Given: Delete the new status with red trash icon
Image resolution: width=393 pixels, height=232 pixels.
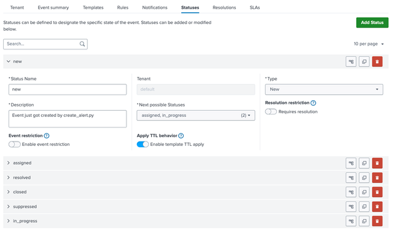Looking at the screenshot, I should point(377,62).
